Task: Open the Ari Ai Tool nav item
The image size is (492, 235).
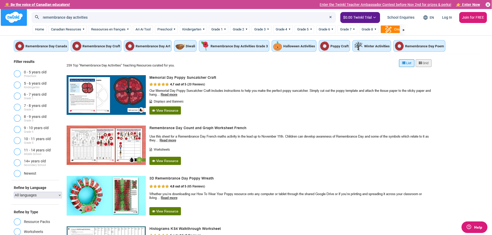Action: tap(143, 29)
